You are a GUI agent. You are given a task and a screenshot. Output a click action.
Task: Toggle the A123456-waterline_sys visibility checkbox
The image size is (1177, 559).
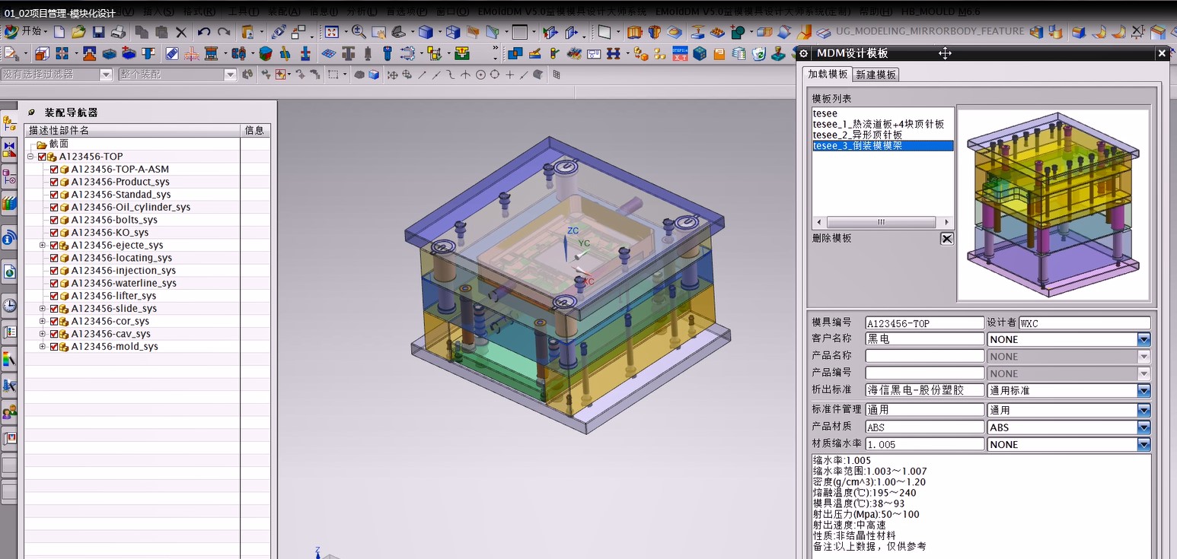click(x=54, y=283)
